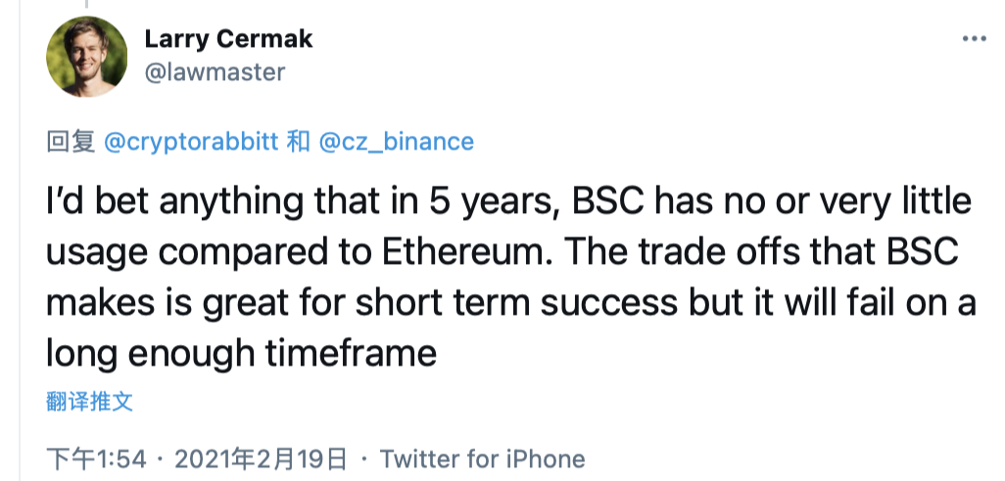Click tweet line starting "I'd bet anything"
This screenshot has height=481, width=1005.
(x=509, y=201)
